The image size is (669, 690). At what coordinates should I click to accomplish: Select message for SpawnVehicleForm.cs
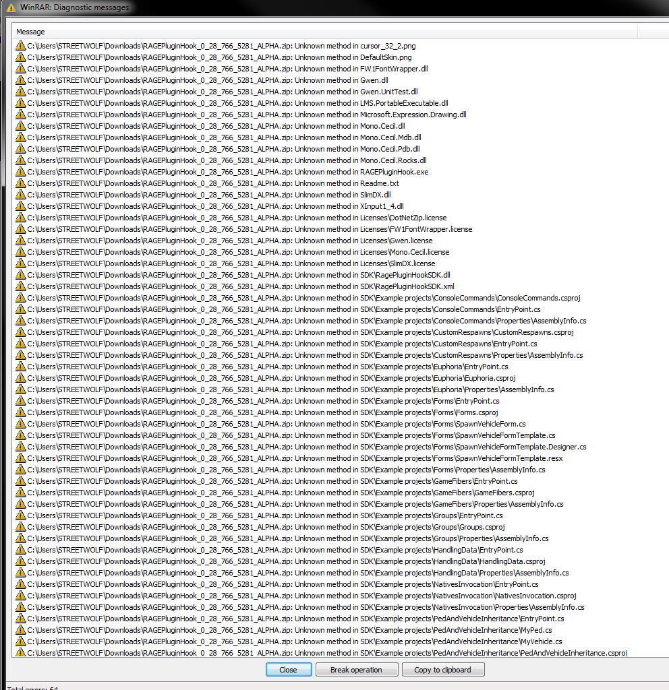click(276, 424)
